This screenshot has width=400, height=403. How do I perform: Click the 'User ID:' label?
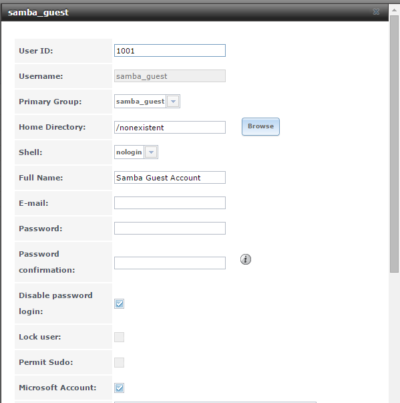pyautogui.click(x=36, y=51)
